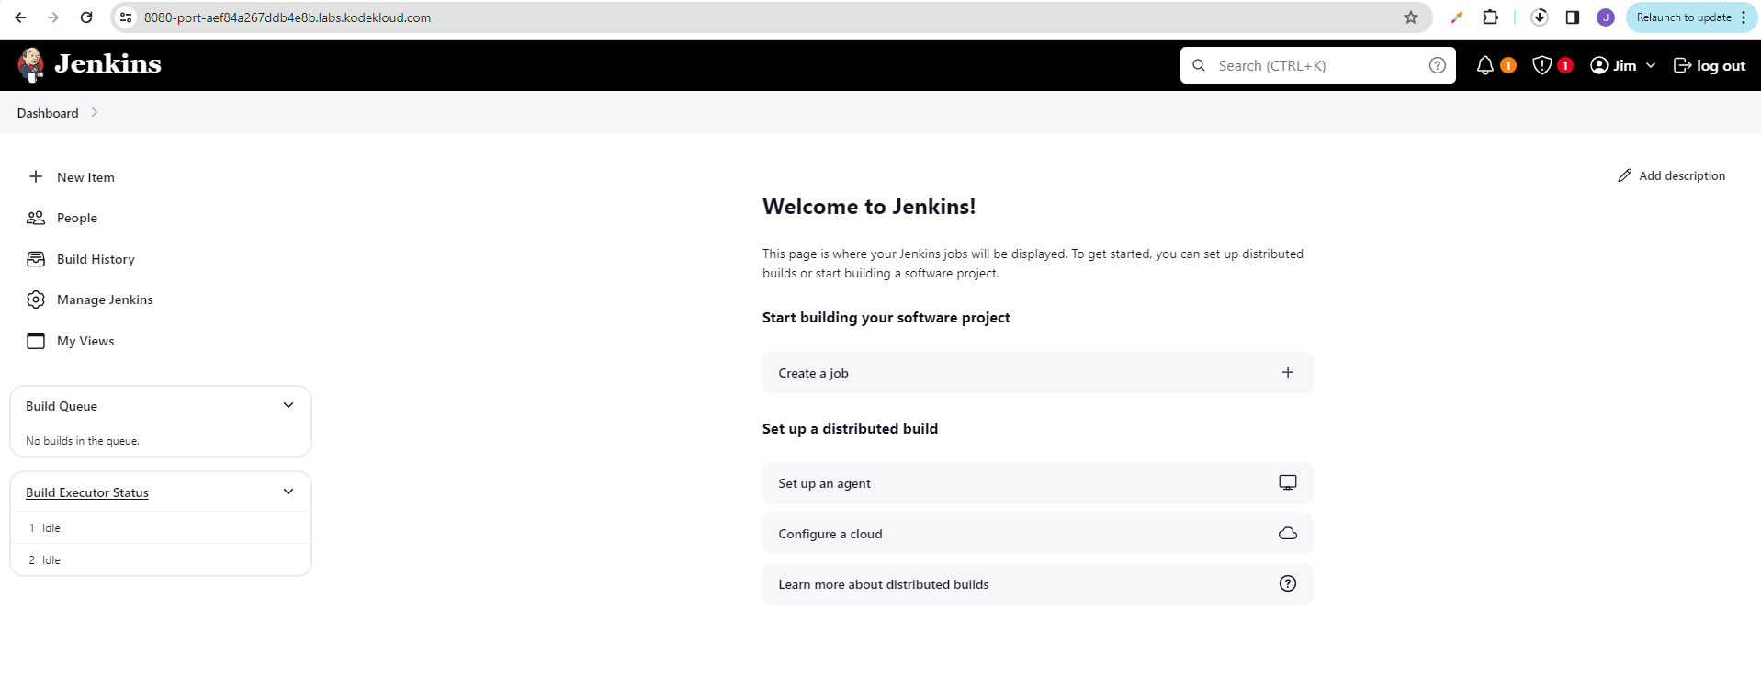Click the Add description pencil icon

tap(1625, 175)
